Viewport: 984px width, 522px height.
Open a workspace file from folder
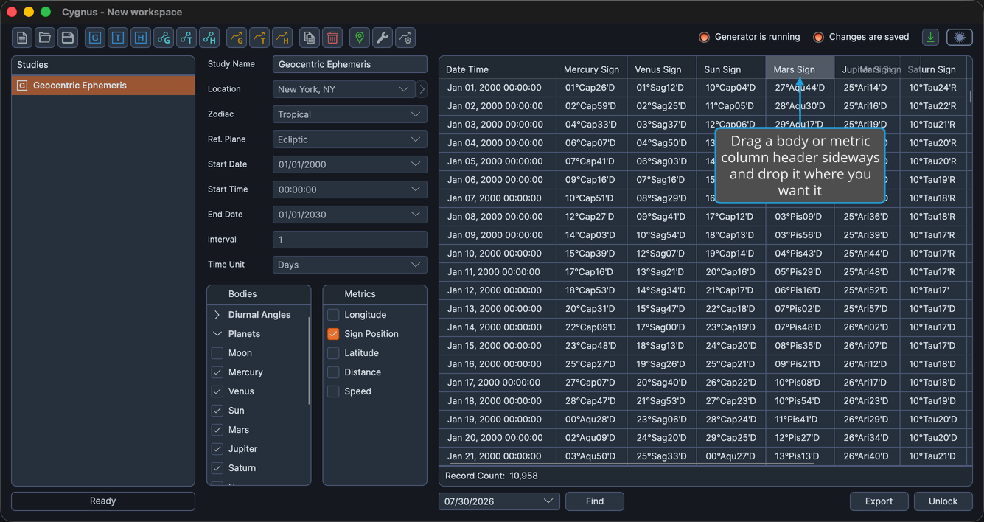tap(45, 38)
